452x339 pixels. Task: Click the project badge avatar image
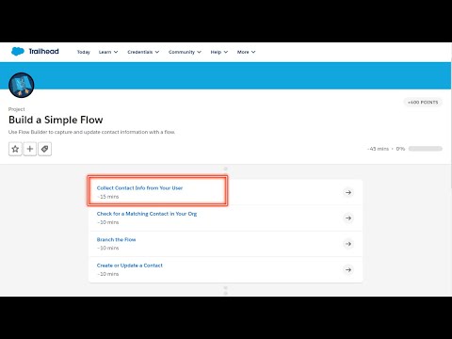tap(22, 85)
